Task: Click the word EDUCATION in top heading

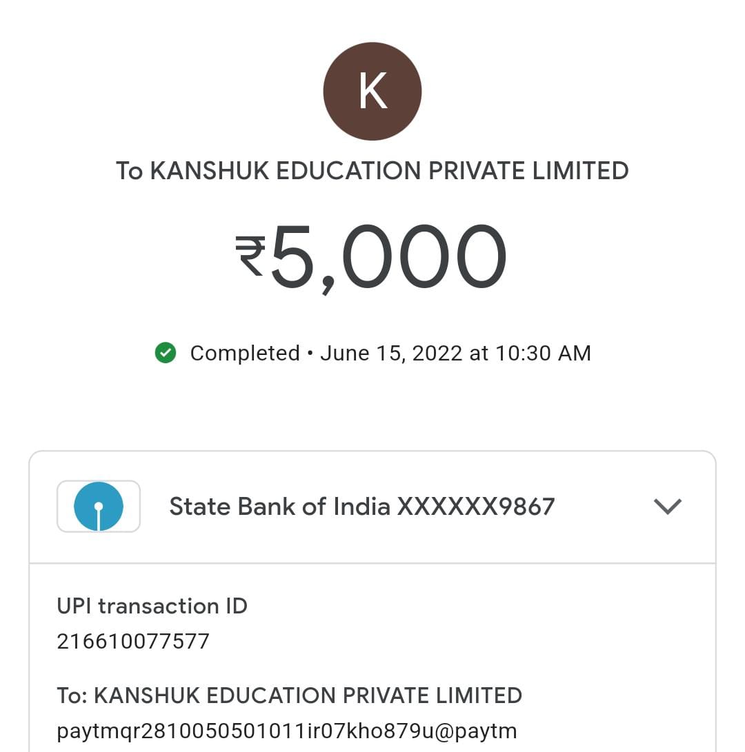Action: point(349,171)
